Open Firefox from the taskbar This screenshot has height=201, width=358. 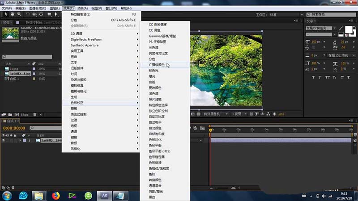(56, 195)
